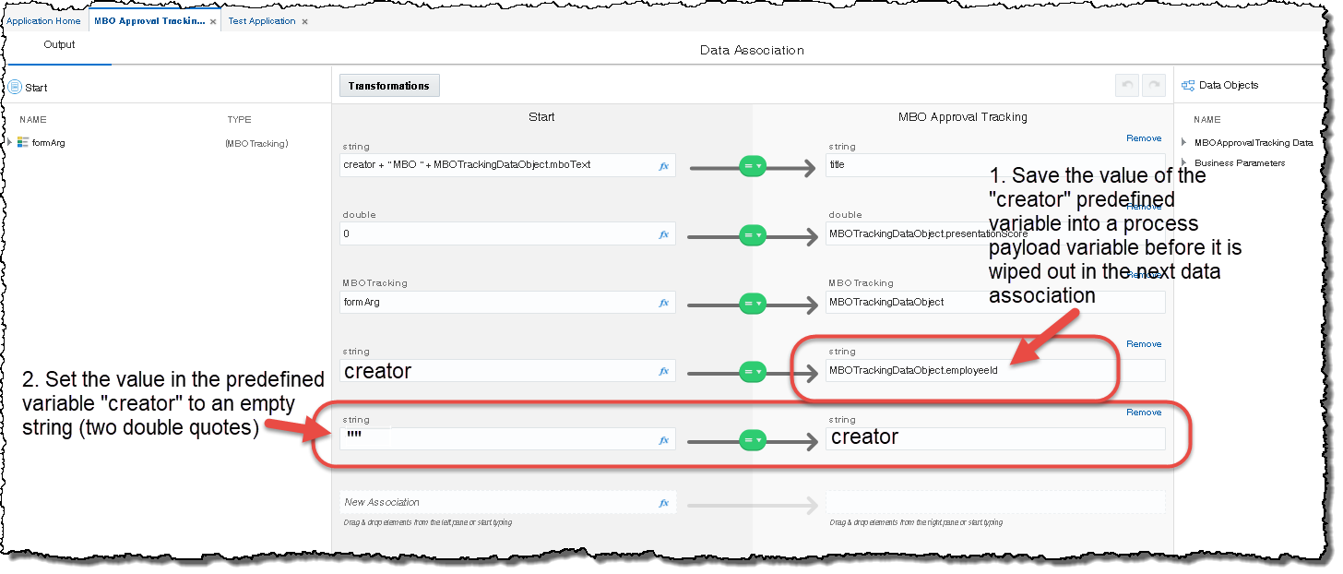Open operator dropdown for the title association
This screenshot has width=1343, height=574.
[754, 166]
